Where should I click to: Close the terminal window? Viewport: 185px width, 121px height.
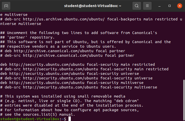[x=179, y=6]
